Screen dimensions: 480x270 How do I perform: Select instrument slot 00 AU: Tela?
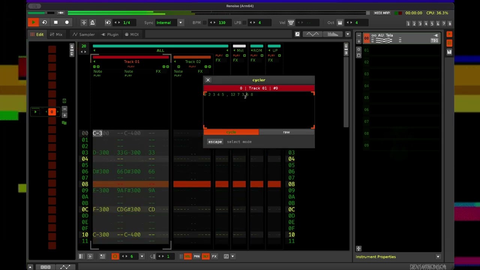402,38
